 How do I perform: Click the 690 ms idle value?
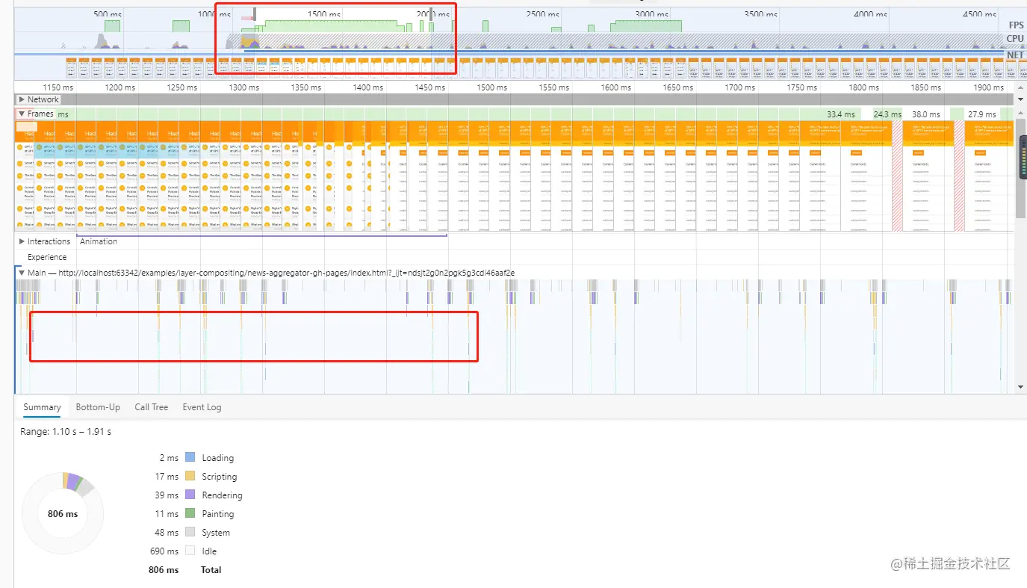coord(164,551)
